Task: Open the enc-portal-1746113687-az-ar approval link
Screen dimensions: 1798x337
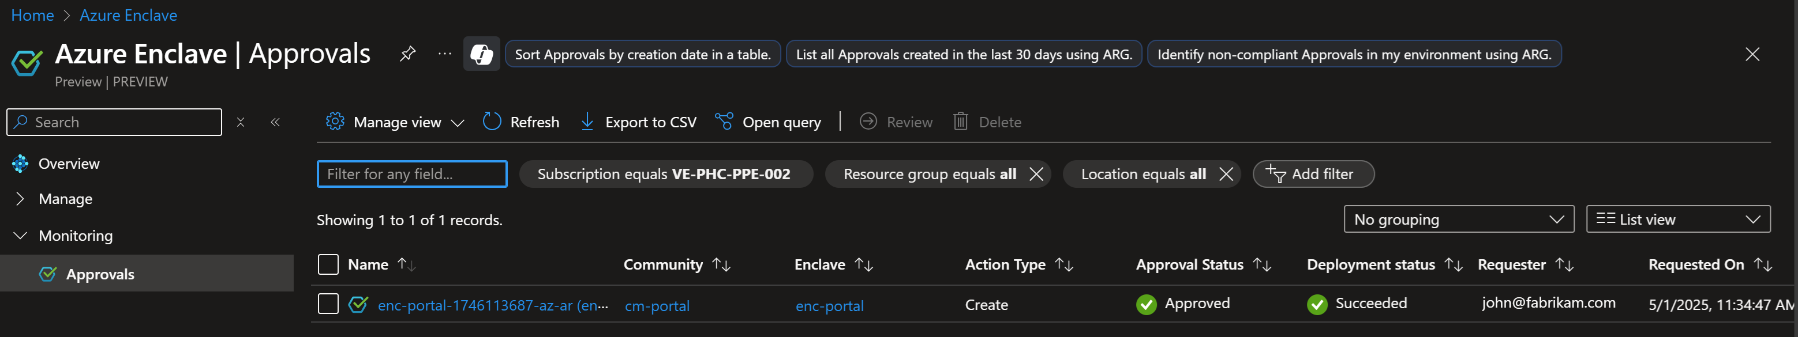Action: [493, 306]
